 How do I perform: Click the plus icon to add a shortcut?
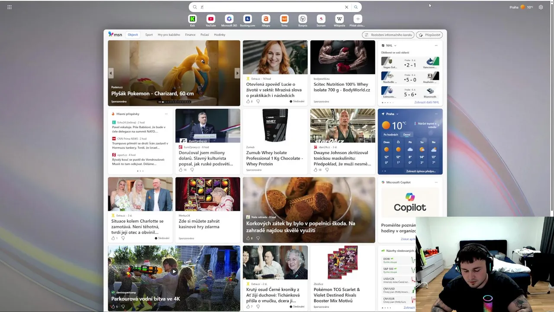[x=358, y=19]
